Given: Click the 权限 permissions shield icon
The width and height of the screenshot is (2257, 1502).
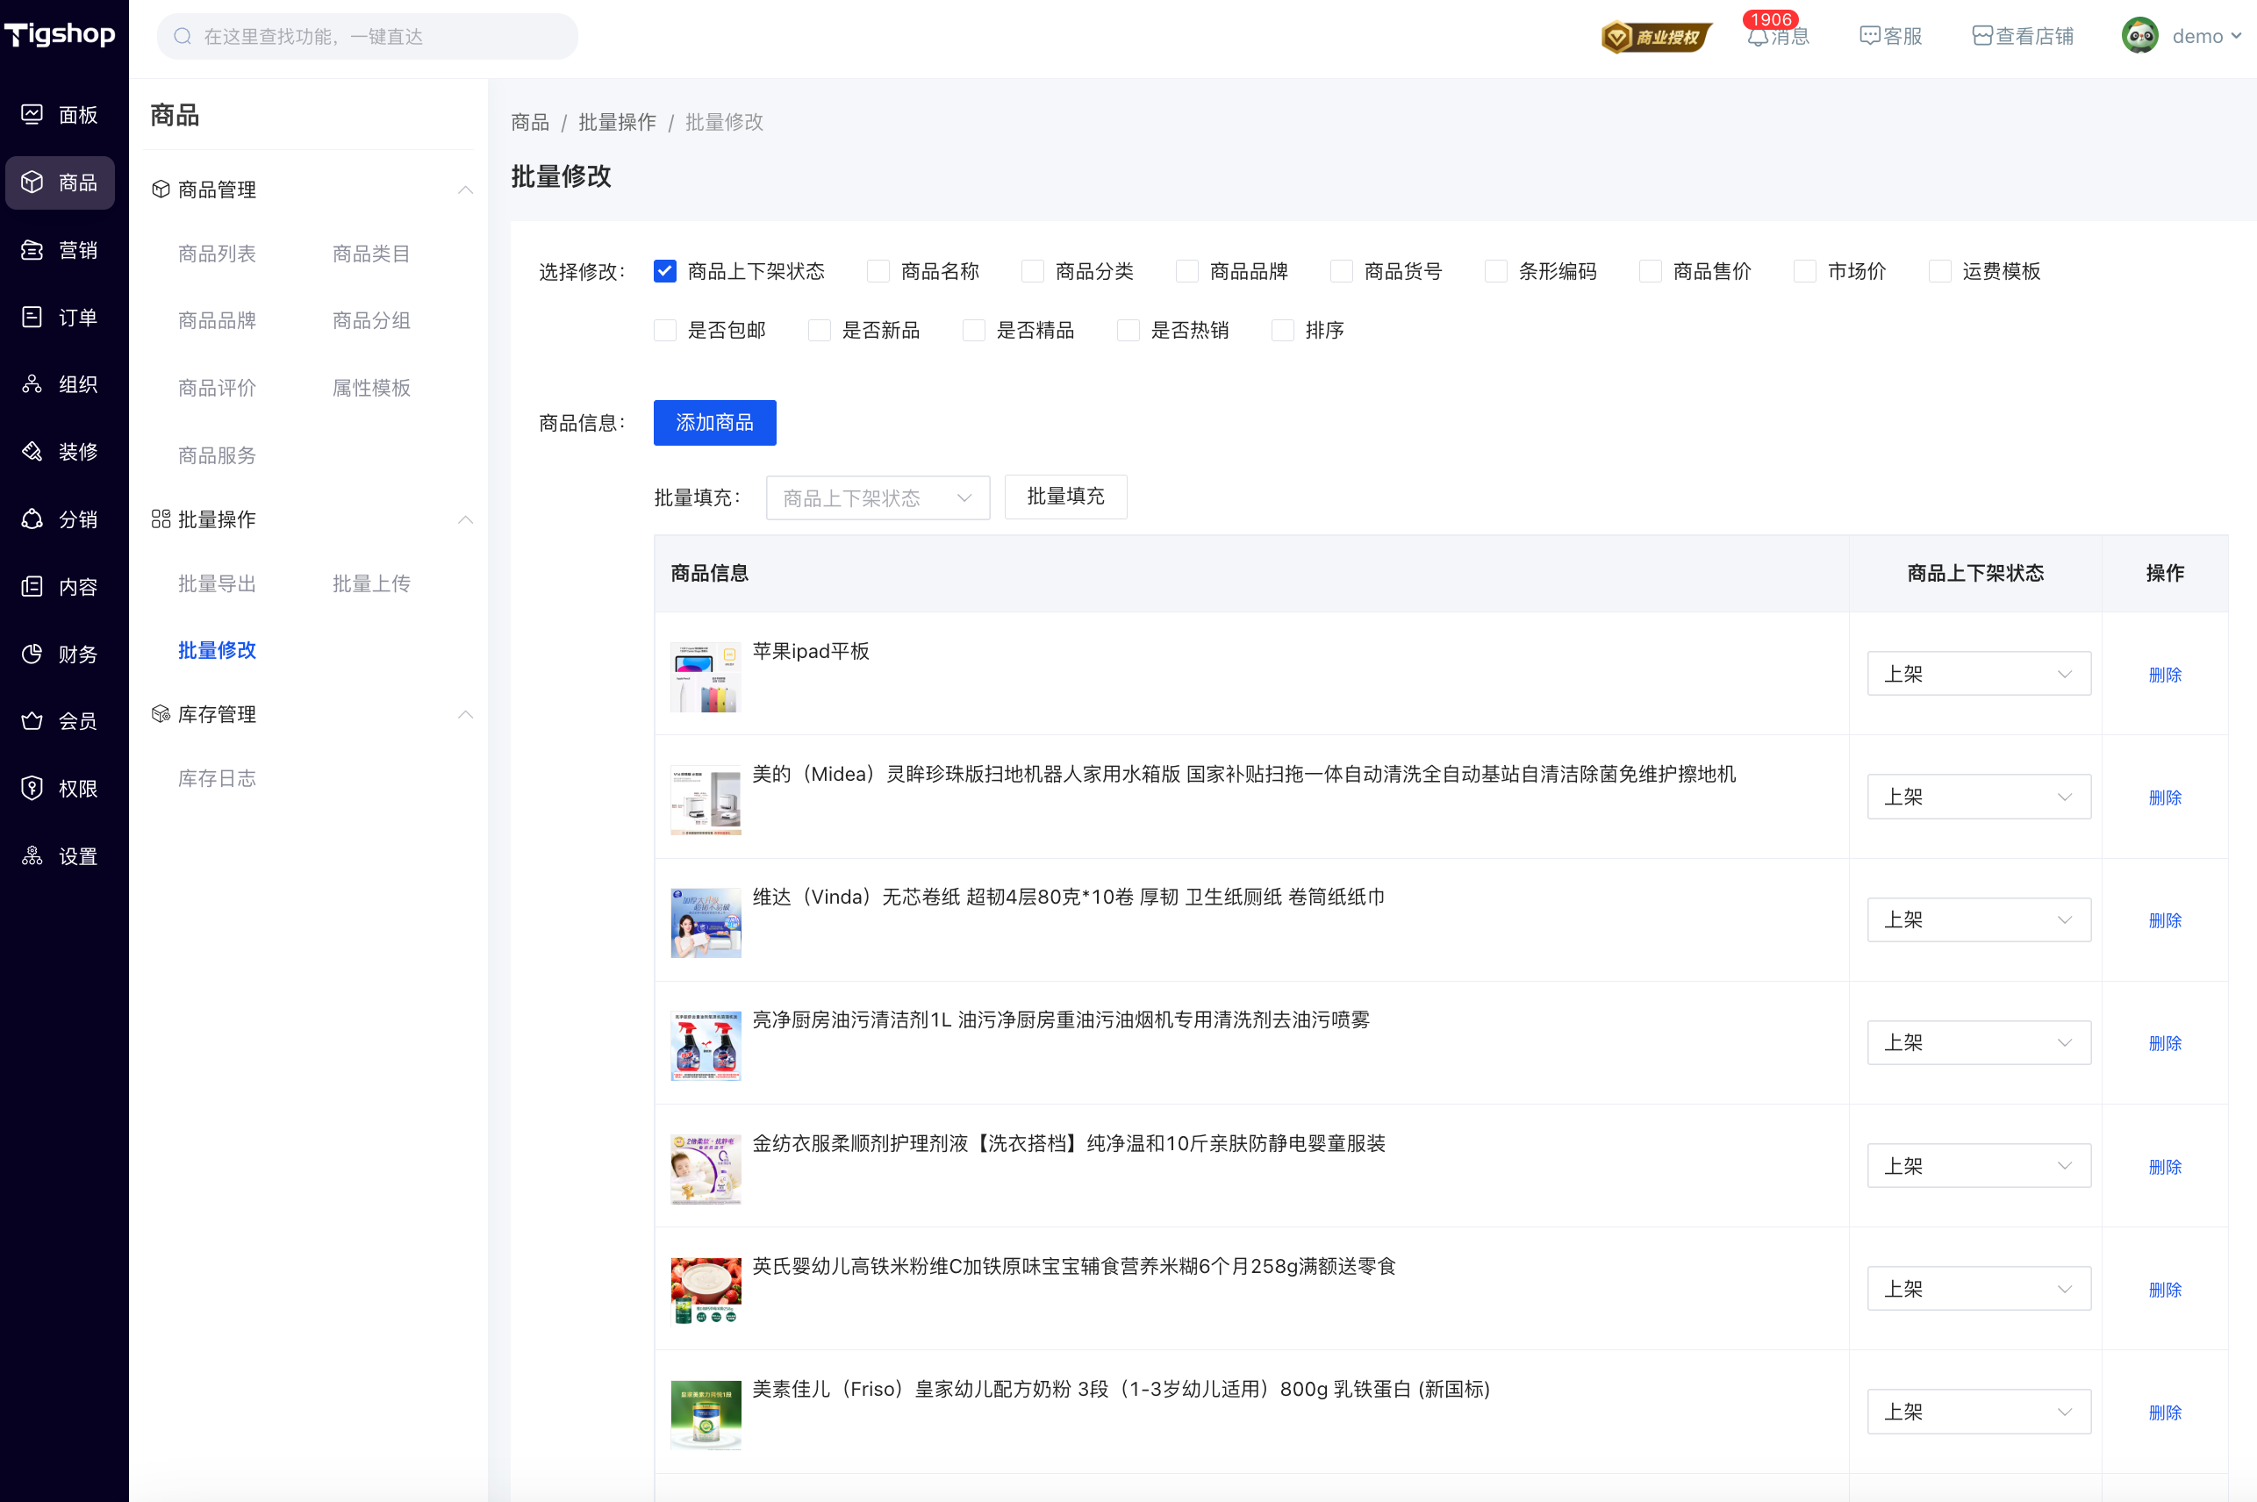Looking at the screenshot, I should (x=32, y=789).
